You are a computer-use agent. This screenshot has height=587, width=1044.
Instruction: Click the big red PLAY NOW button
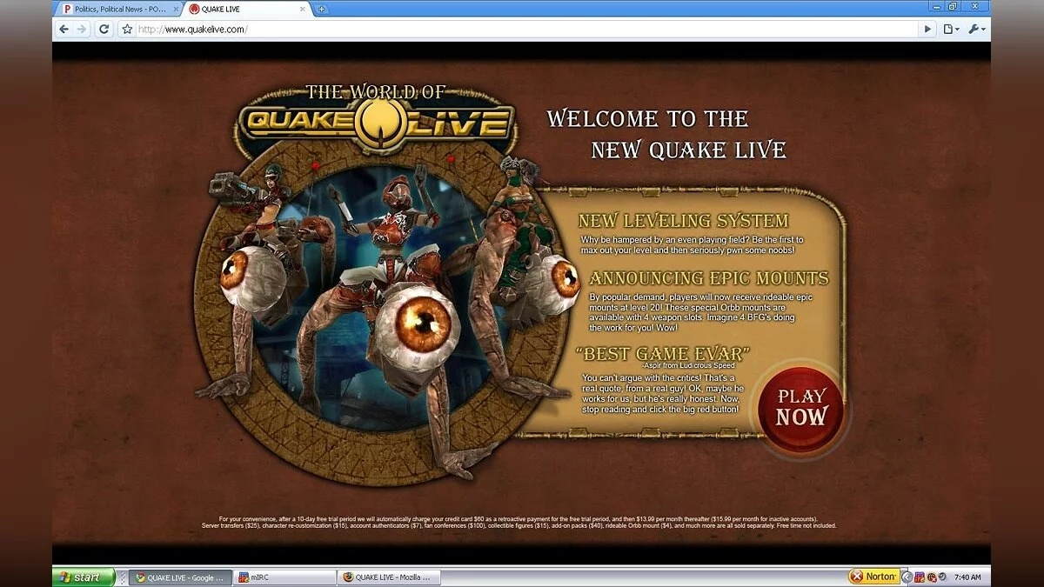point(800,408)
